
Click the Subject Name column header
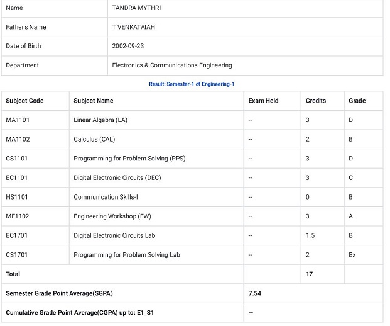pyautogui.click(x=94, y=101)
